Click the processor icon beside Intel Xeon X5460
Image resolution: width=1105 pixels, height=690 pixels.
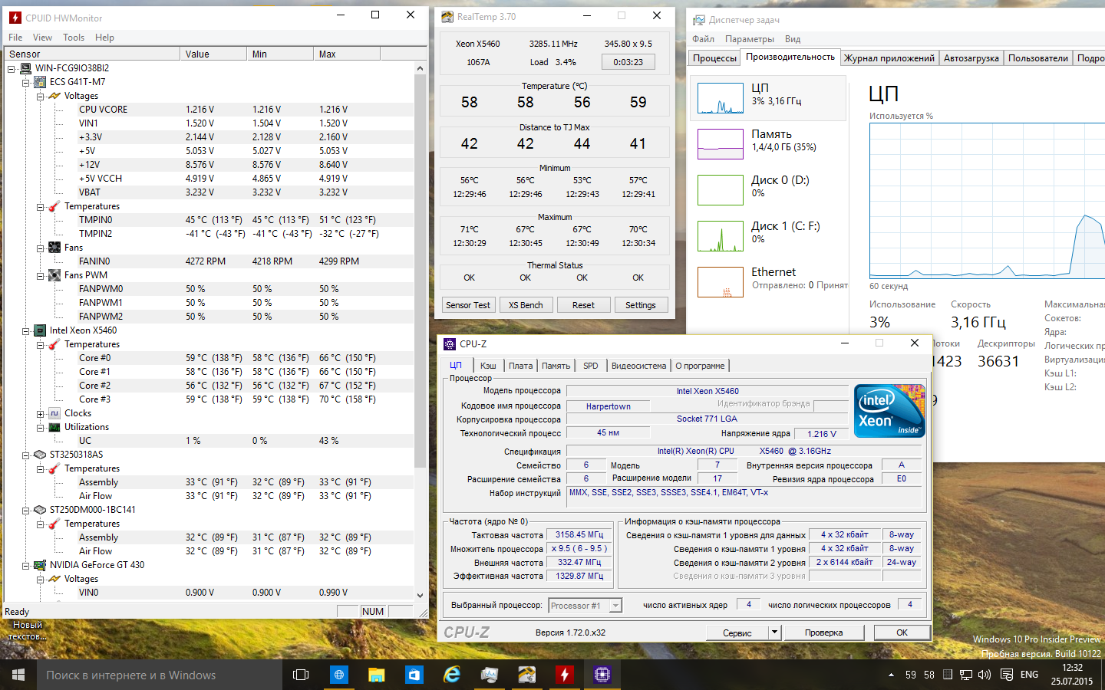[x=40, y=330]
